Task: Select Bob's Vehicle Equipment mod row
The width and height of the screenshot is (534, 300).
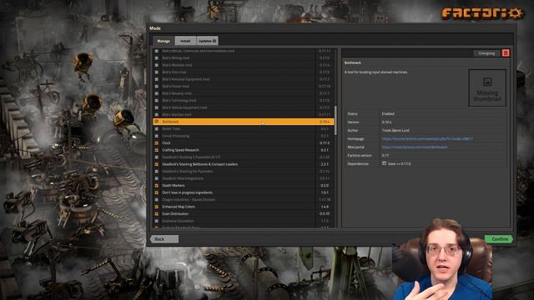Action: click(243, 107)
